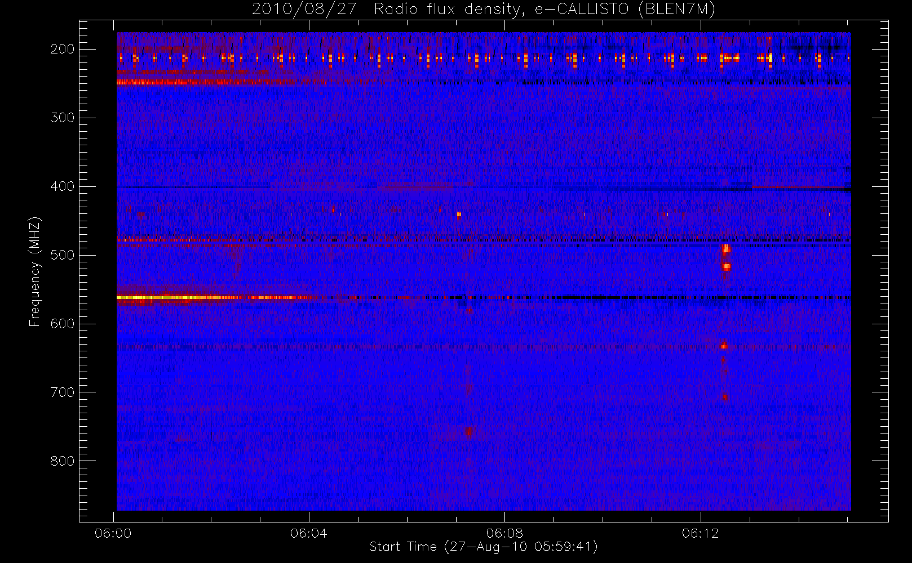Click the "Start Time (27-Aug-10 05:59:41)" label
Screen dimensions: 912x563
pos(483,547)
